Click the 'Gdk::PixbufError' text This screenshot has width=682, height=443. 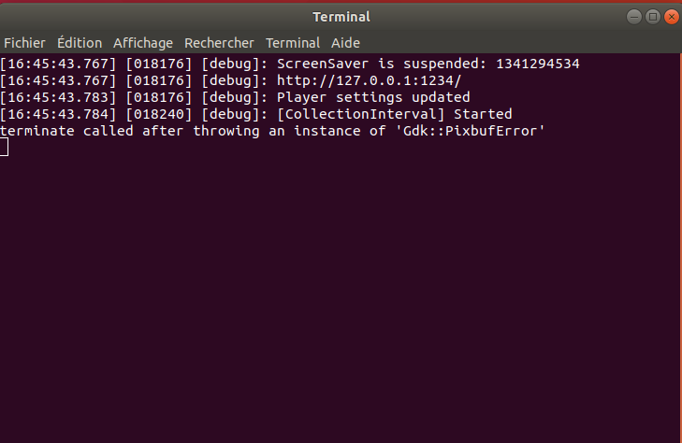pyautogui.click(x=470, y=131)
